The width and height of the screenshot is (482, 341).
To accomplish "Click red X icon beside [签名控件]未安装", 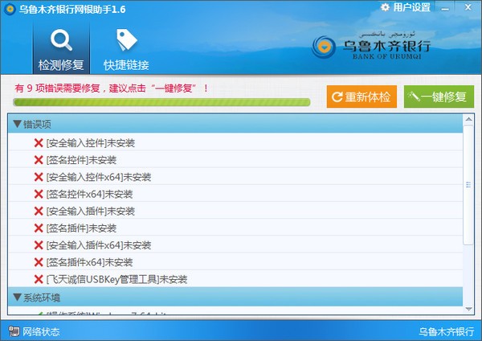I will click(39, 160).
